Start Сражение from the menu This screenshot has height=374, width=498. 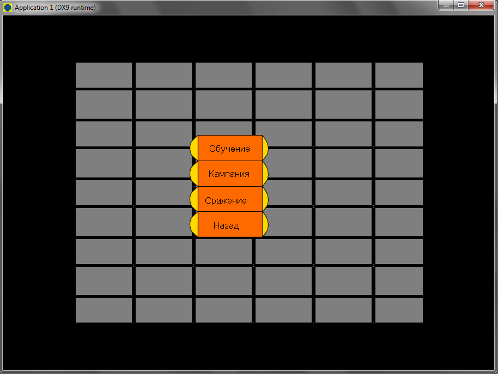click(x=229, y=199)
